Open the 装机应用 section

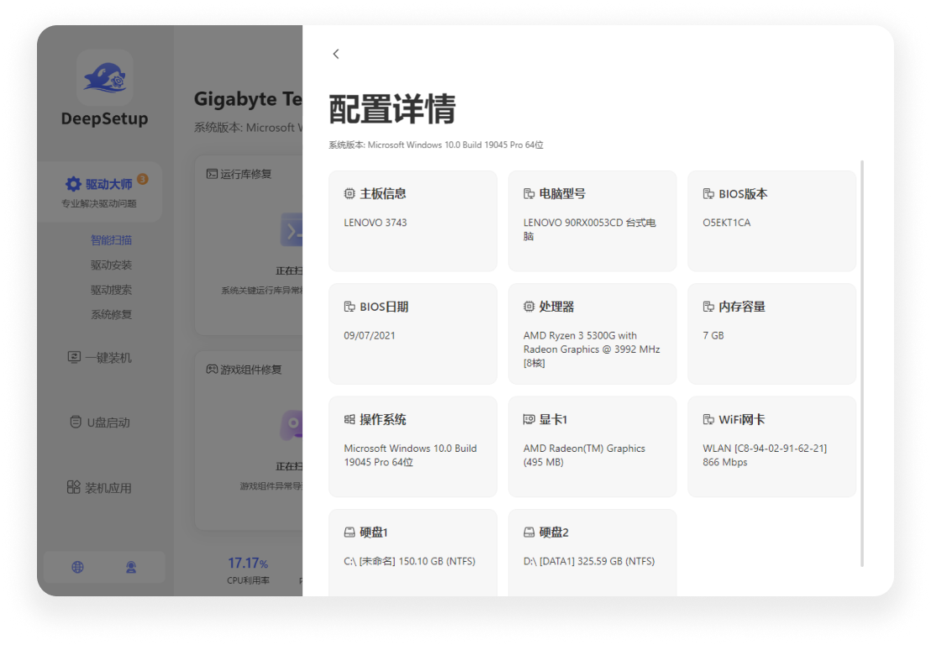tap(100, 488)
